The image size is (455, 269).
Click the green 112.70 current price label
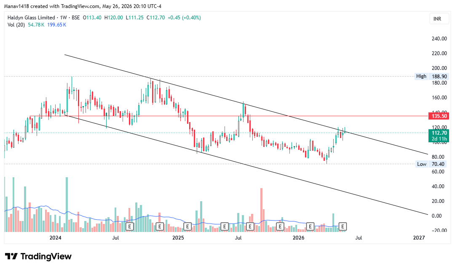tap(439, 133)
